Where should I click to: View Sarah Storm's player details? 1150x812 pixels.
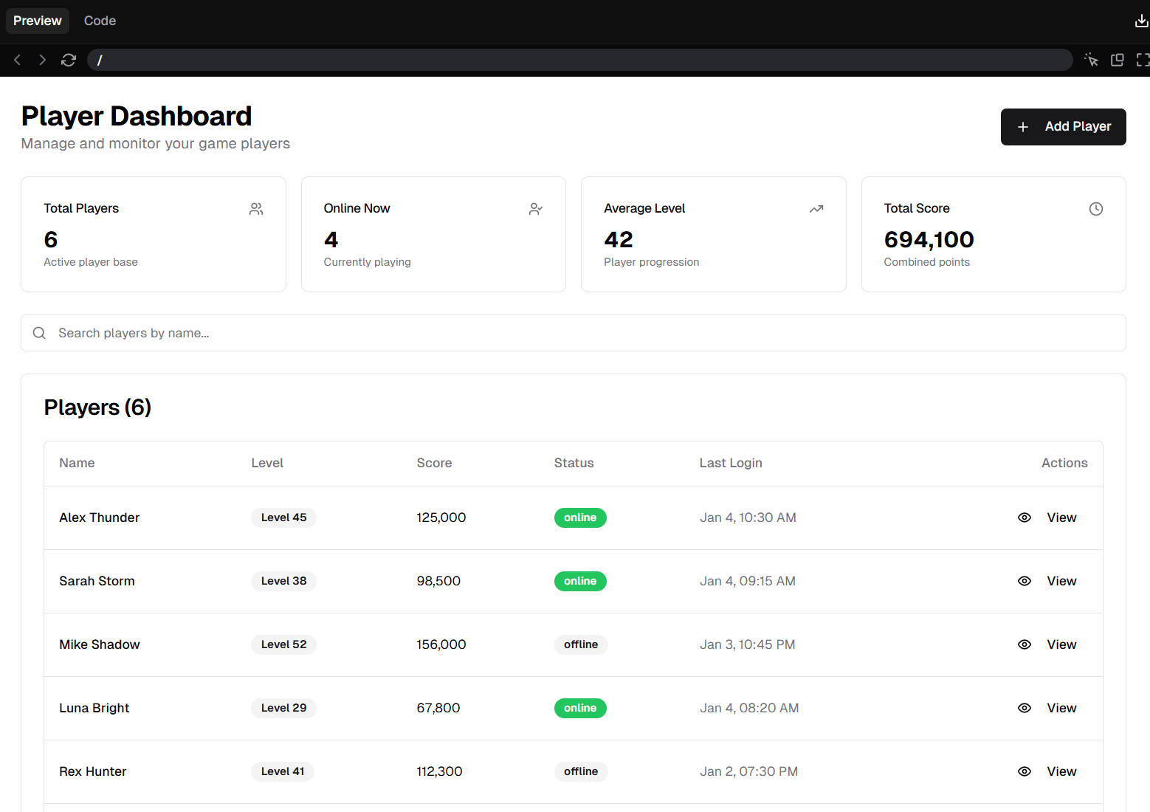coord(1047,581)
